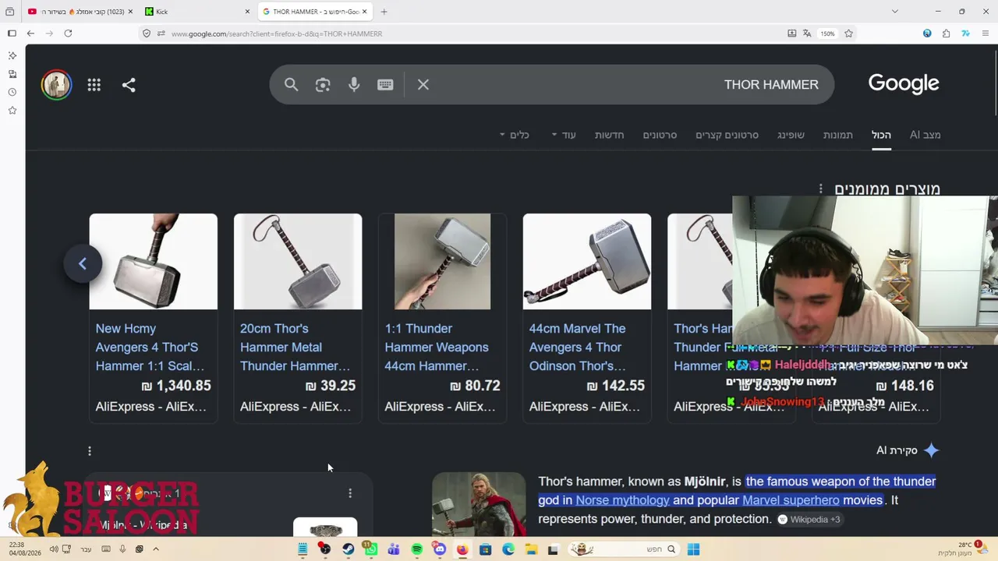The width and height of the screenshot is (998, 561).
Task: Click the ₪1,340.85 price
Action: tap(176, 386)
